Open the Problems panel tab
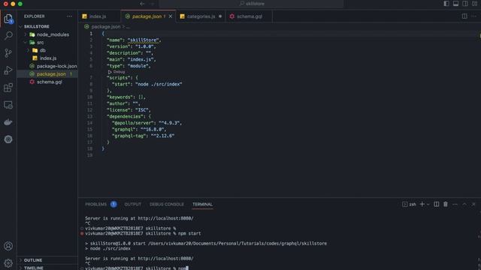481x270 pixels. pos(95,204)
